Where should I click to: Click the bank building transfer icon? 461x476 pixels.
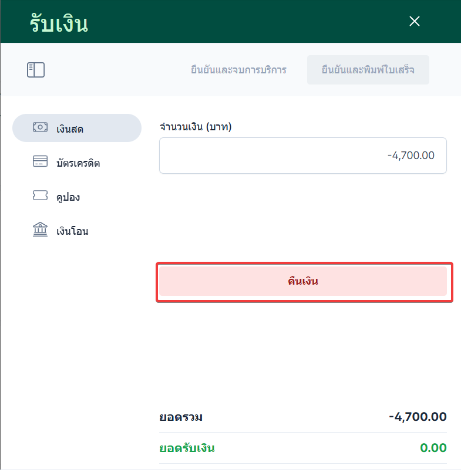point(40,230)
